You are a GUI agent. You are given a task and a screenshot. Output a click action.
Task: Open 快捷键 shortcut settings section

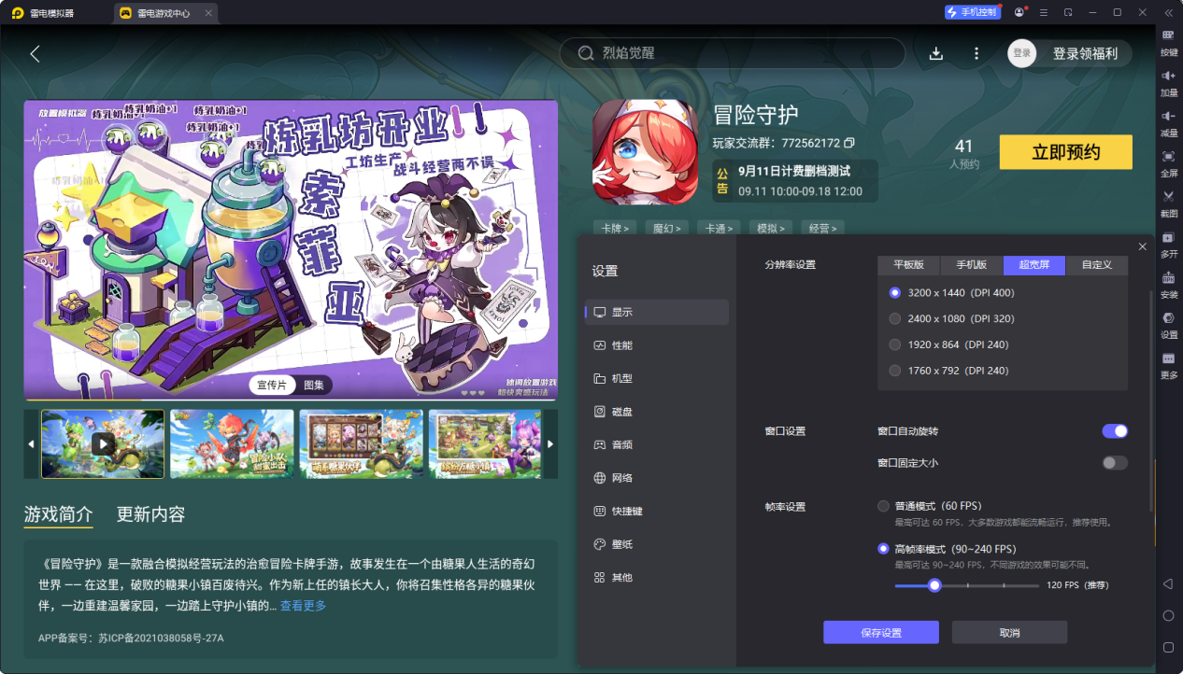tap(657, 512)
